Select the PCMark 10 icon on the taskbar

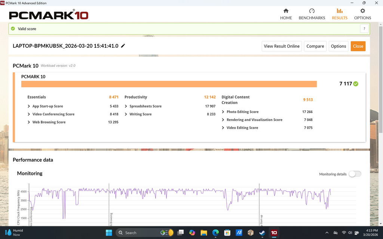(274, 233)
